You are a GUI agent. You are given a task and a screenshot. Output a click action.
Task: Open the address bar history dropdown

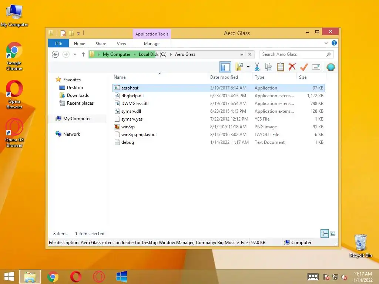point(242,54)
